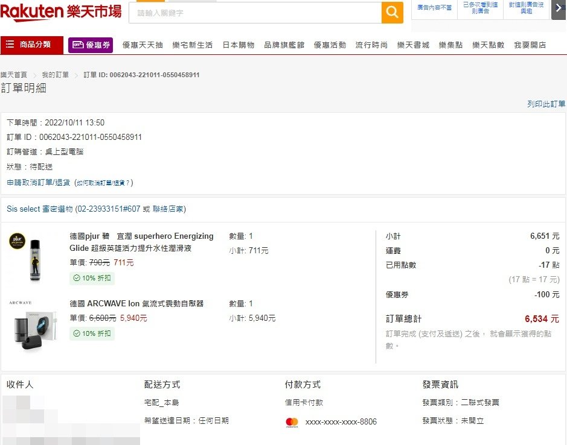
Task: Click the Rakuten 樂天市場 logo
Action: coord(61,12)
